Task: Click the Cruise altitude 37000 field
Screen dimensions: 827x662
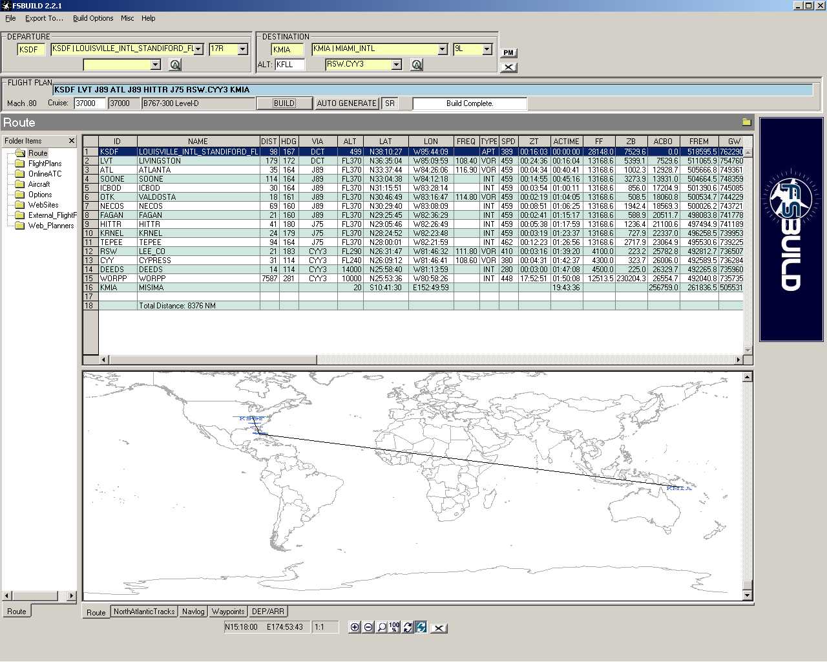Action: (90, 103)
